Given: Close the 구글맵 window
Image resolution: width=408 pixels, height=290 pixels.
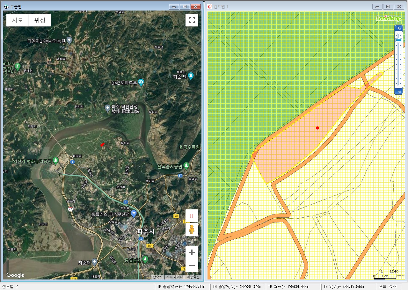Looking at the screenshot, I should point(195,6).
